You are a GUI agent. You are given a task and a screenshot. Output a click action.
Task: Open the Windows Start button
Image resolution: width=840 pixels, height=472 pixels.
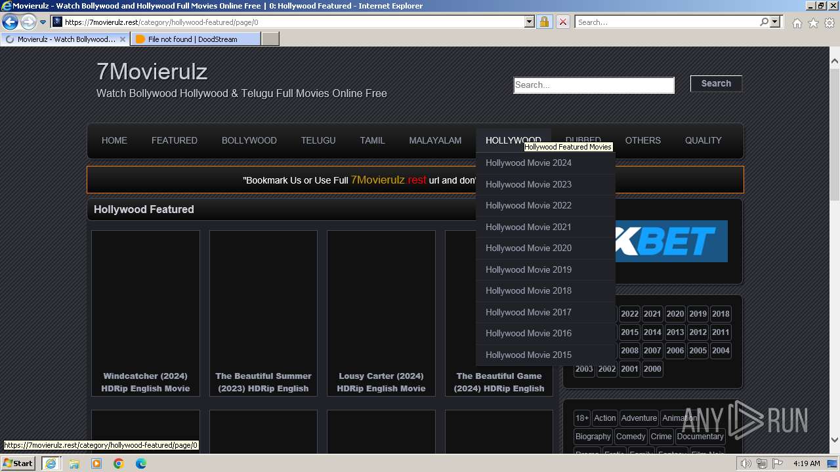[18, 463]
